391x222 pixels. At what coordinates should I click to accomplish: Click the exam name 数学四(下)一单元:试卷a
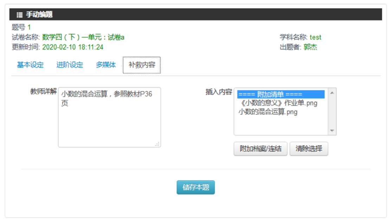pyautogui.click(x=83, y=37)
